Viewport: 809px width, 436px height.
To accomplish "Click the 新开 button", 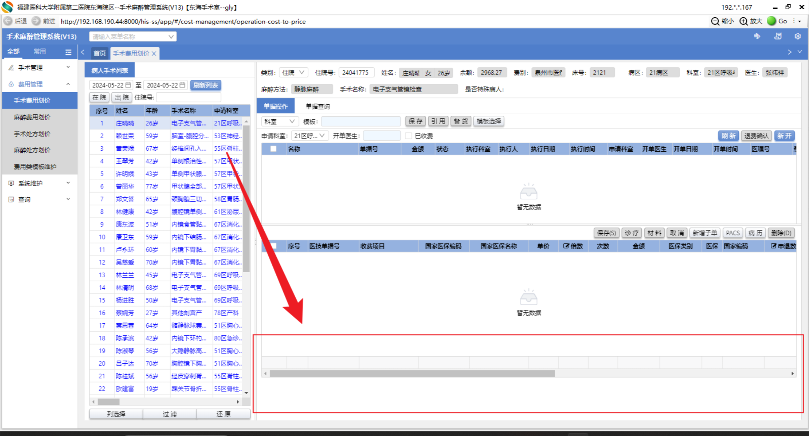I will click(784, 136).
